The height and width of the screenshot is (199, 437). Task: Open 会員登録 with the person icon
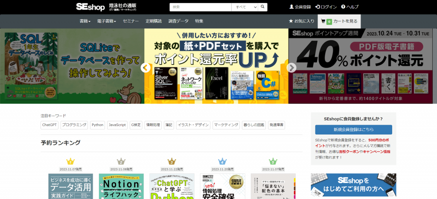tap(300, 7)
